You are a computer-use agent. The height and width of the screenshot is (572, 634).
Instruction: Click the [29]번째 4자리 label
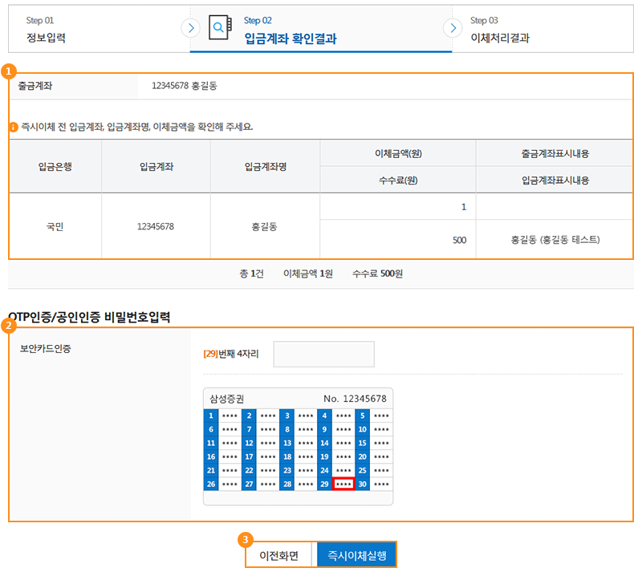(231, 354)
